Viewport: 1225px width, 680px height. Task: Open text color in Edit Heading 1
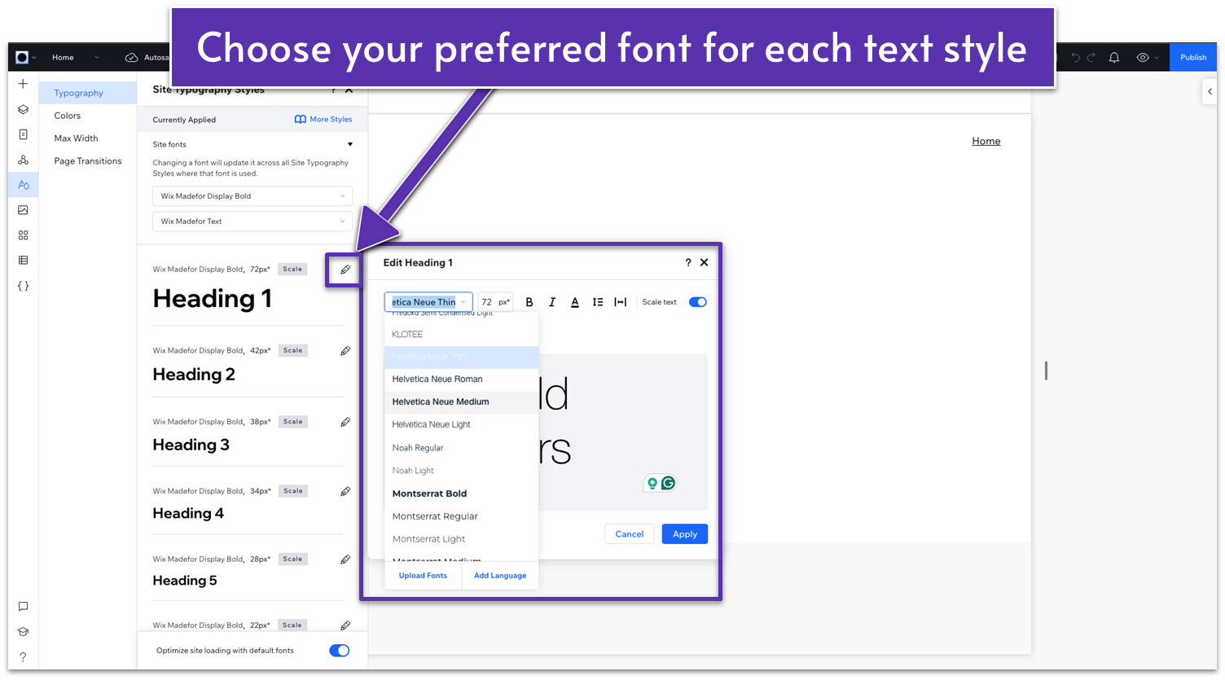(575, 302)
